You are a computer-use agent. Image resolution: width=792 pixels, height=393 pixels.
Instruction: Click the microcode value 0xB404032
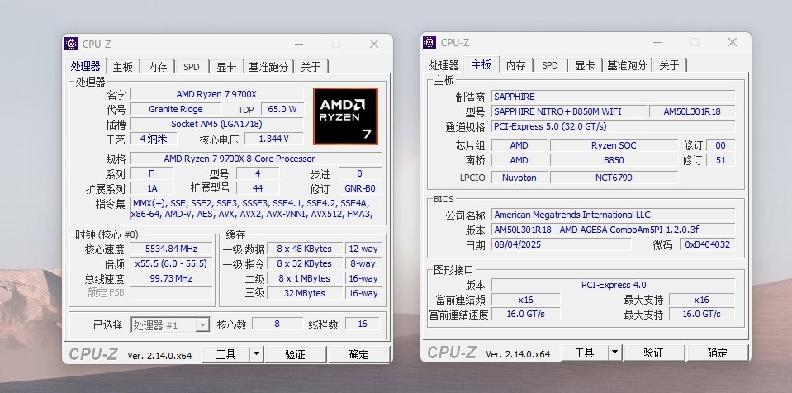707,244
